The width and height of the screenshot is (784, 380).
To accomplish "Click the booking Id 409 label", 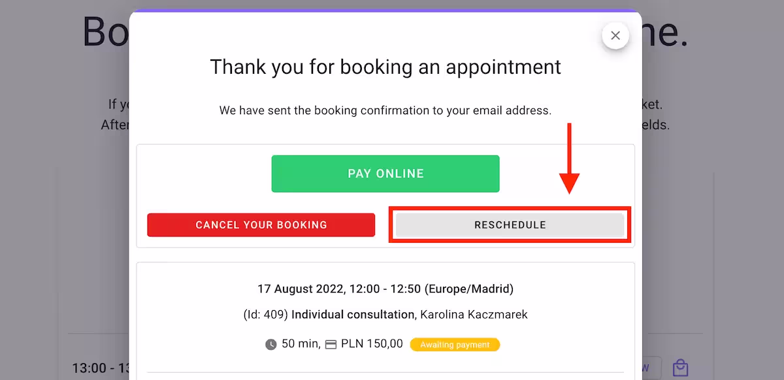I will pyautogui.click(x=265, y=315).
